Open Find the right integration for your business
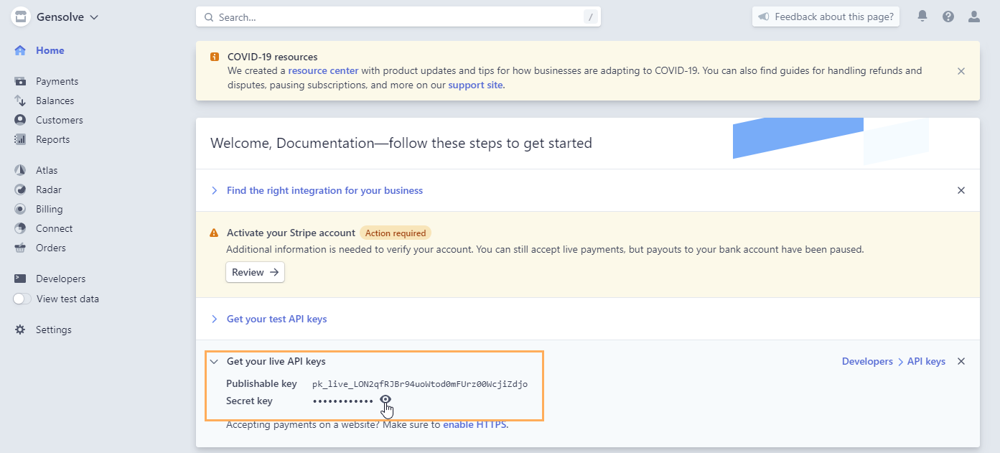 point(324,190)
